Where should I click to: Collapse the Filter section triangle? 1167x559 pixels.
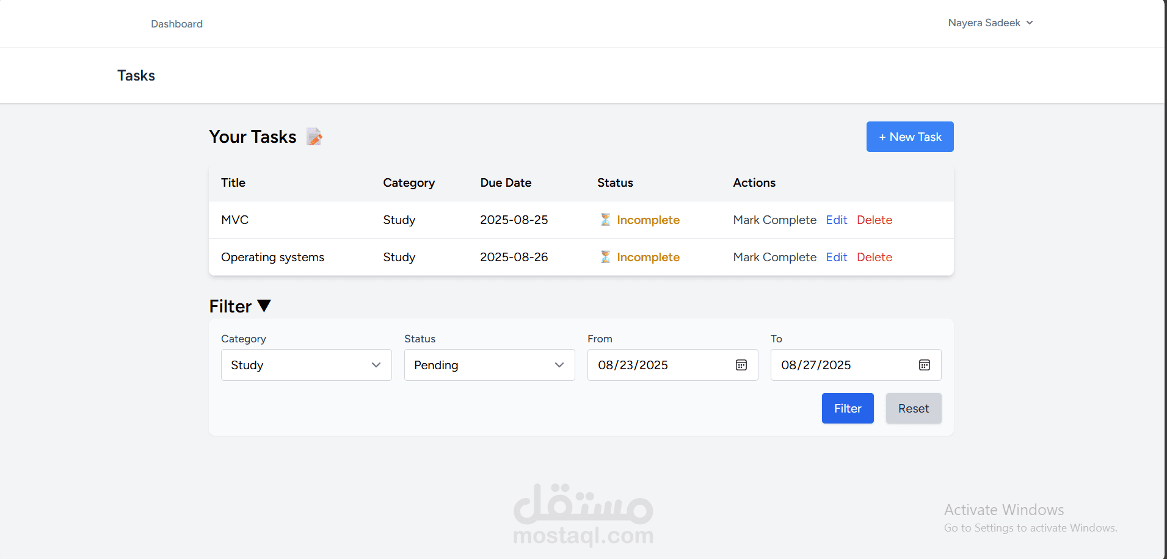pyautogui.click(x=264, y=306)
